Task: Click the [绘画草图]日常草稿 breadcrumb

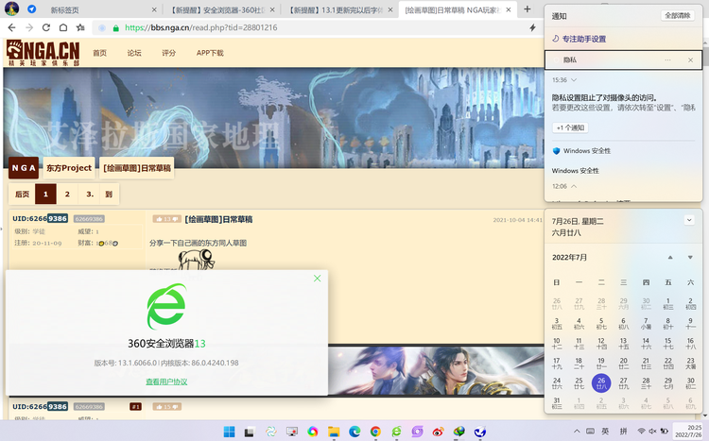Action: (x=137, y=168)
